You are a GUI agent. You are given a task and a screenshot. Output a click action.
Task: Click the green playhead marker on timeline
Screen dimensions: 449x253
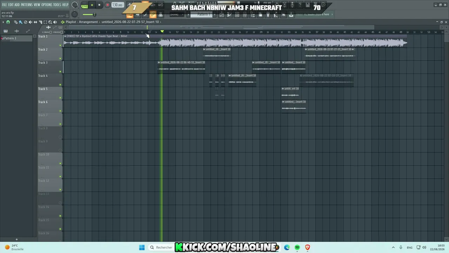tap(162, 32)
